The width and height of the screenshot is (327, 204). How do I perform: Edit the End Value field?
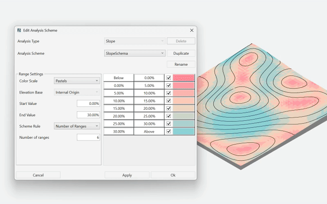[88, 115]
